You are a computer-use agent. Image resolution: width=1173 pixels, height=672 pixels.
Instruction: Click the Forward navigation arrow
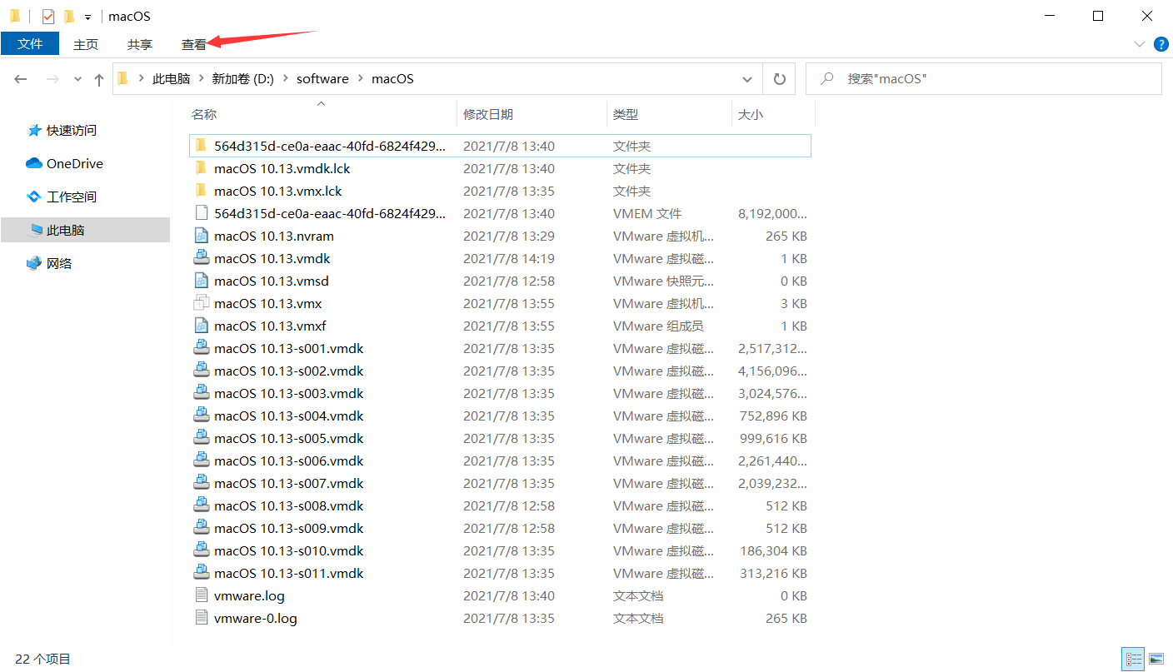pyautogui.click(x=52, y=79)
